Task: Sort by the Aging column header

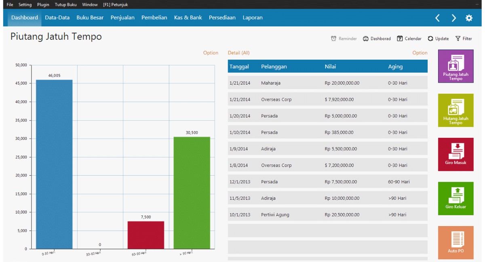Action: (395, 67)
